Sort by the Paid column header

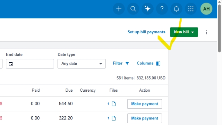pyautogui.click(x=36, y=90)
